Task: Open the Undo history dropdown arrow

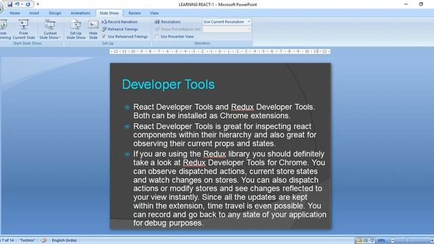Action: (x=22, y=5)
